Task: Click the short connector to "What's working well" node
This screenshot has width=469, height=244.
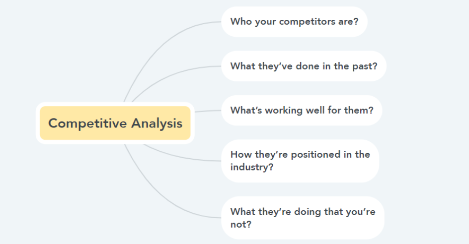Action: click(208, 111)
